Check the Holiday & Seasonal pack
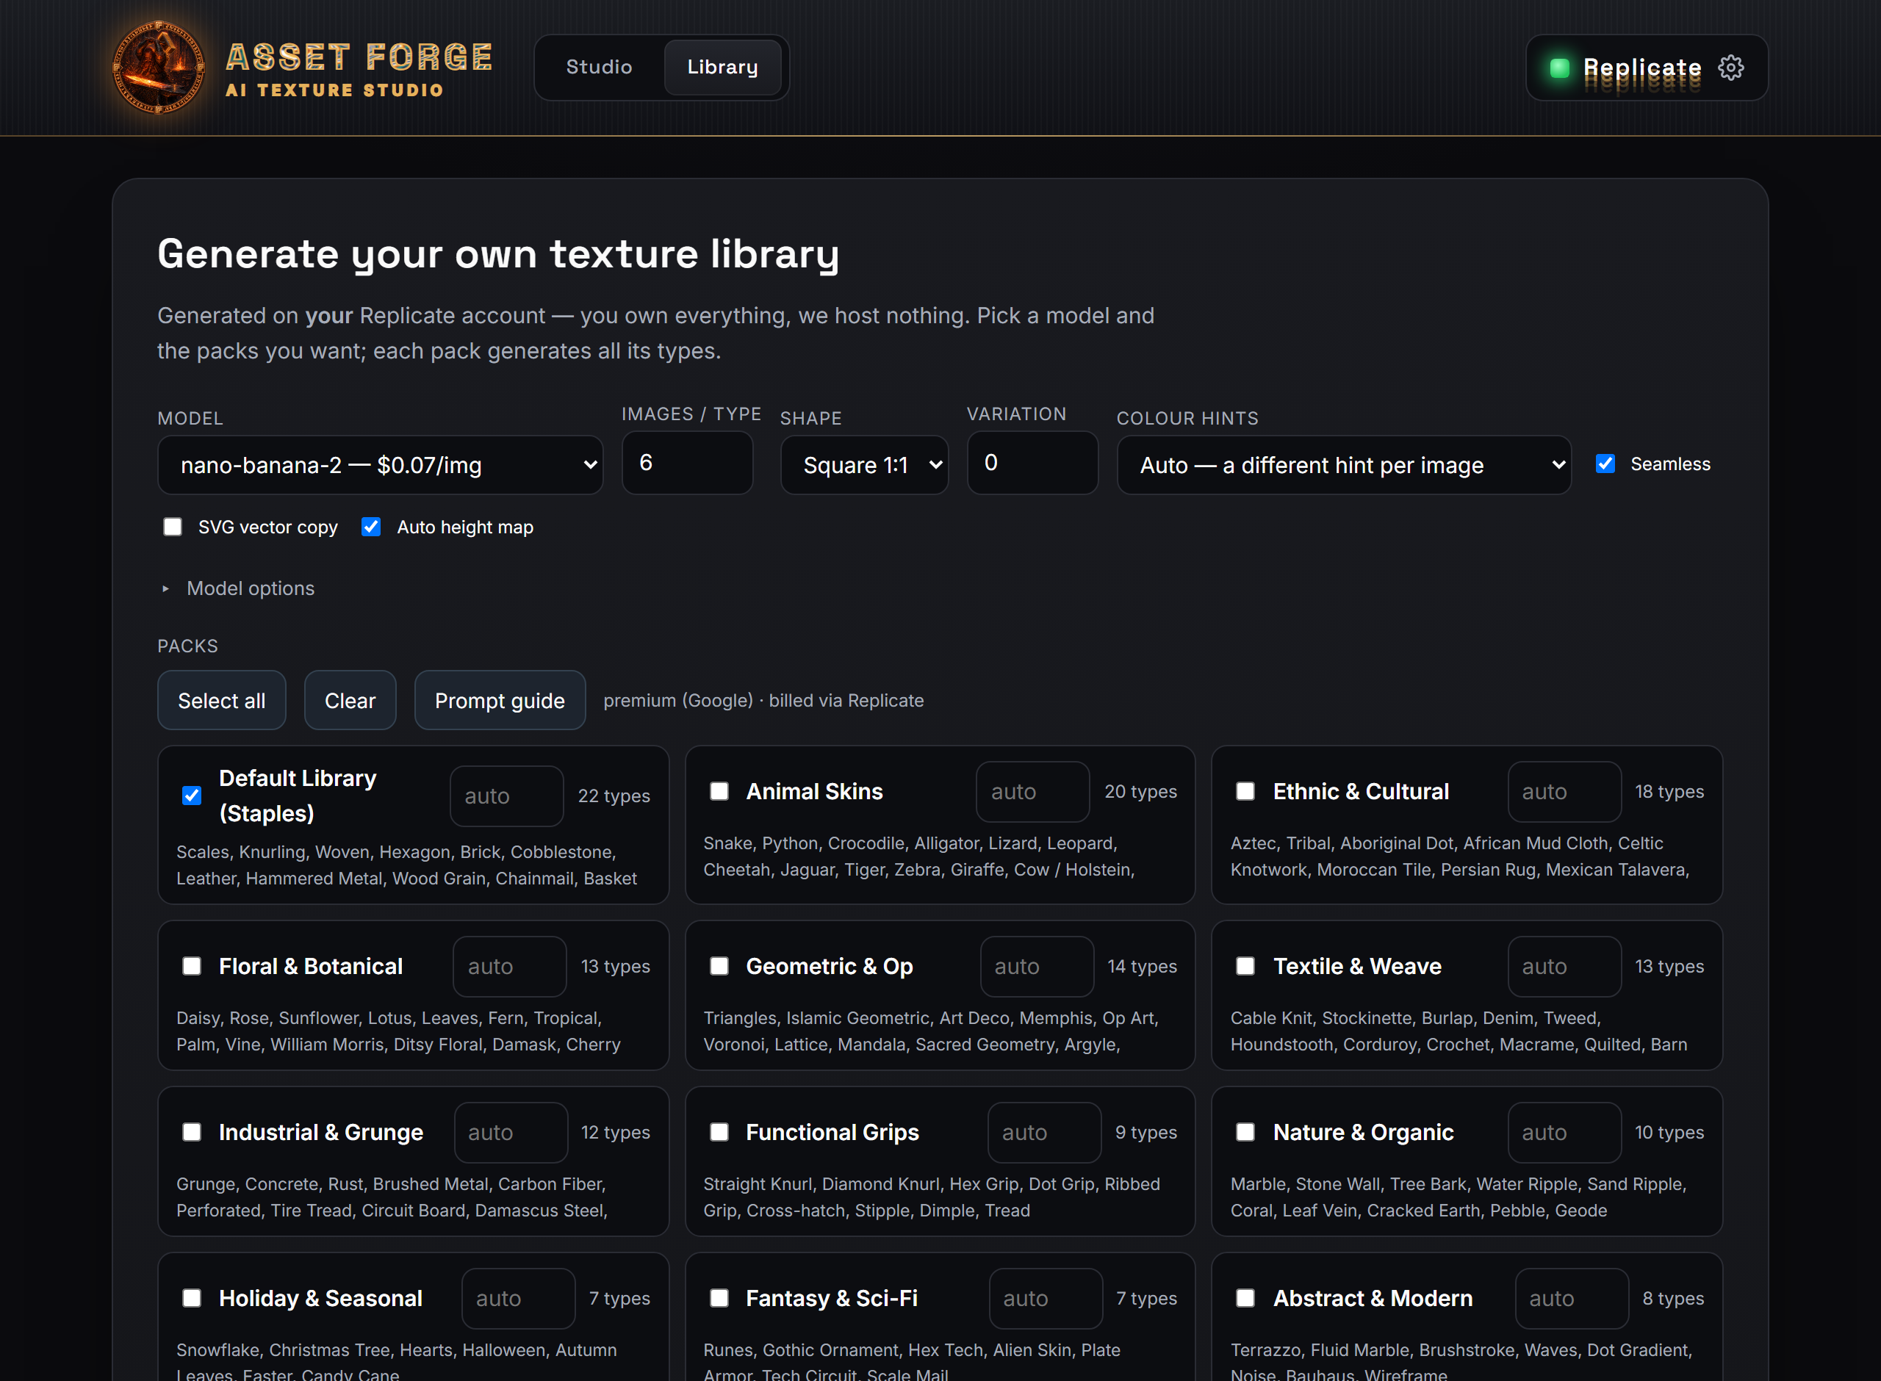This screenshot has width=1881, height=1381. point(192,1298)
